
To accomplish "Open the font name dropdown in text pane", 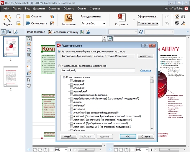I will [123, 32].
